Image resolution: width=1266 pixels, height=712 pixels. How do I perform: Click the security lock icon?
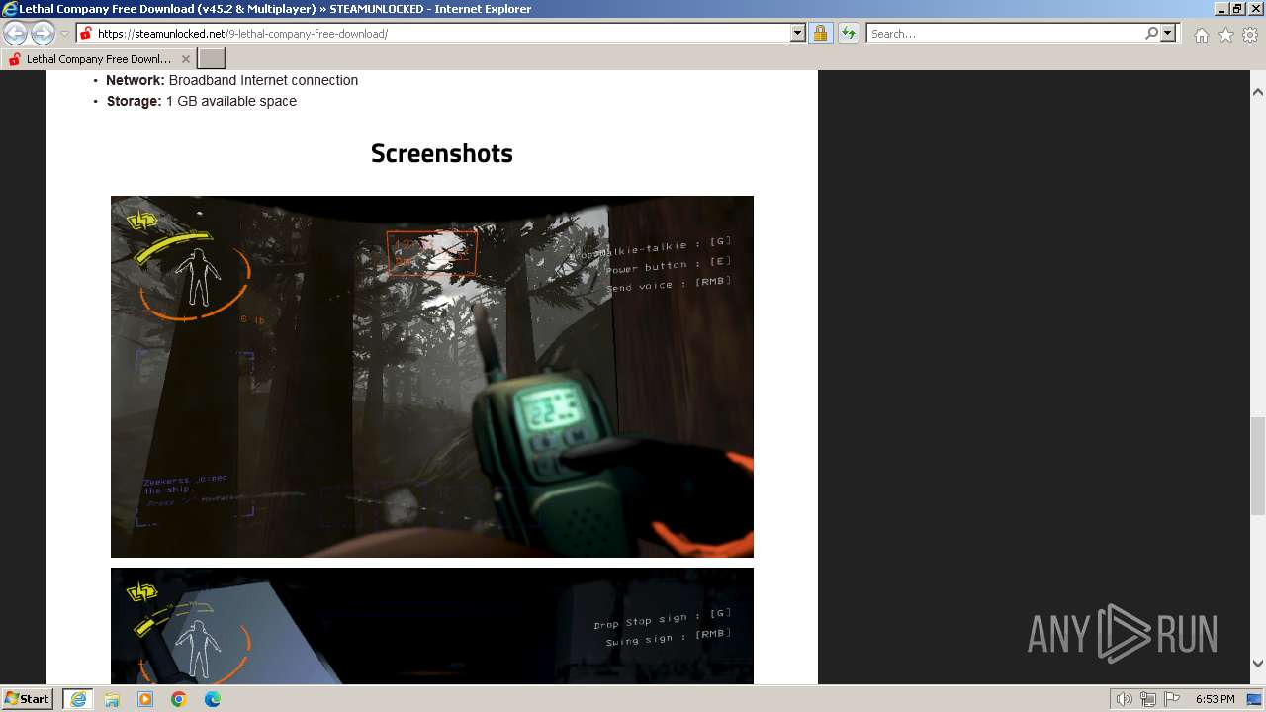click(x=820, y=33)
